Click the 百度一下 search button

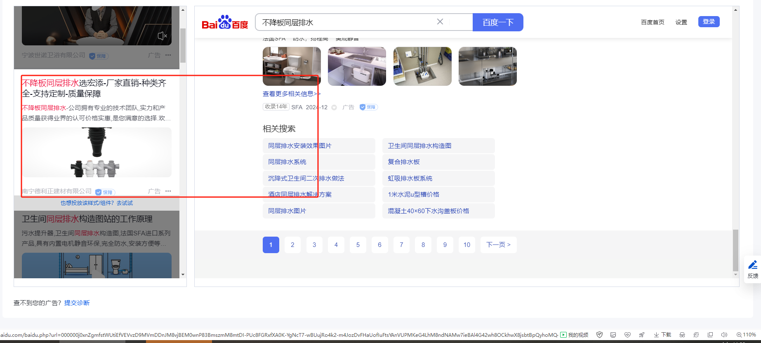point(498,22)
